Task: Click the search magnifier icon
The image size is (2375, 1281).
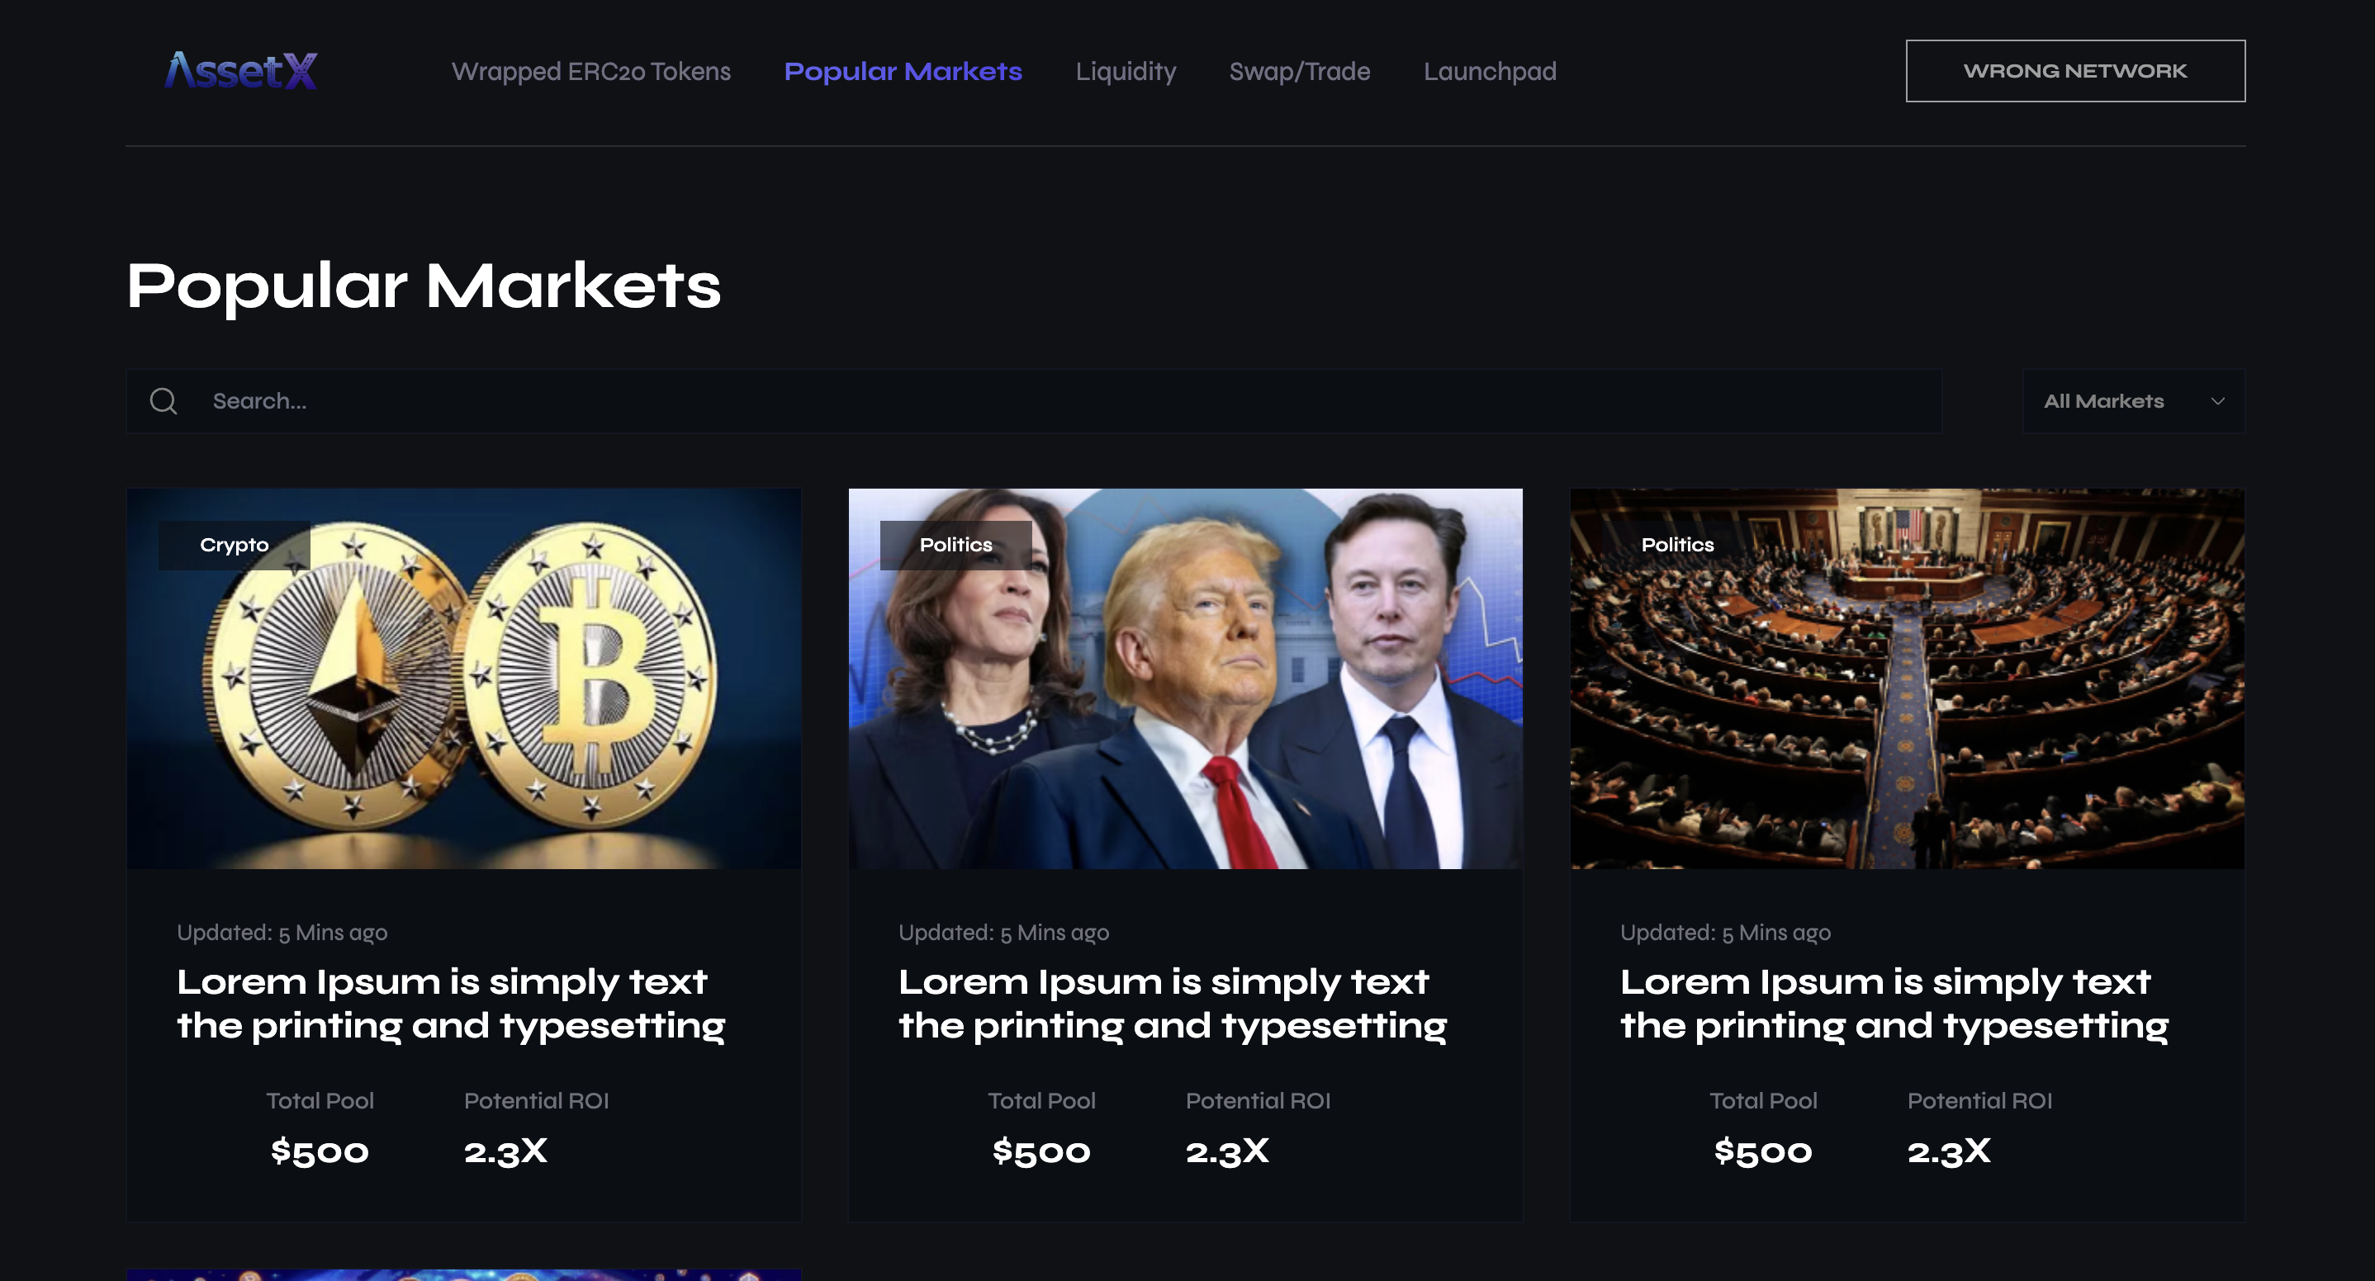Action: 164,401
